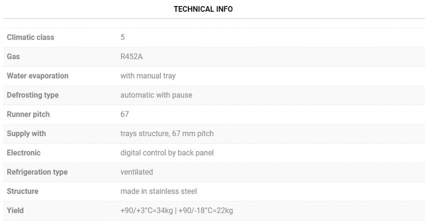The image size is (425, 222).
Task: Click the TECHNICAL INFO heading
Action: 203,9
